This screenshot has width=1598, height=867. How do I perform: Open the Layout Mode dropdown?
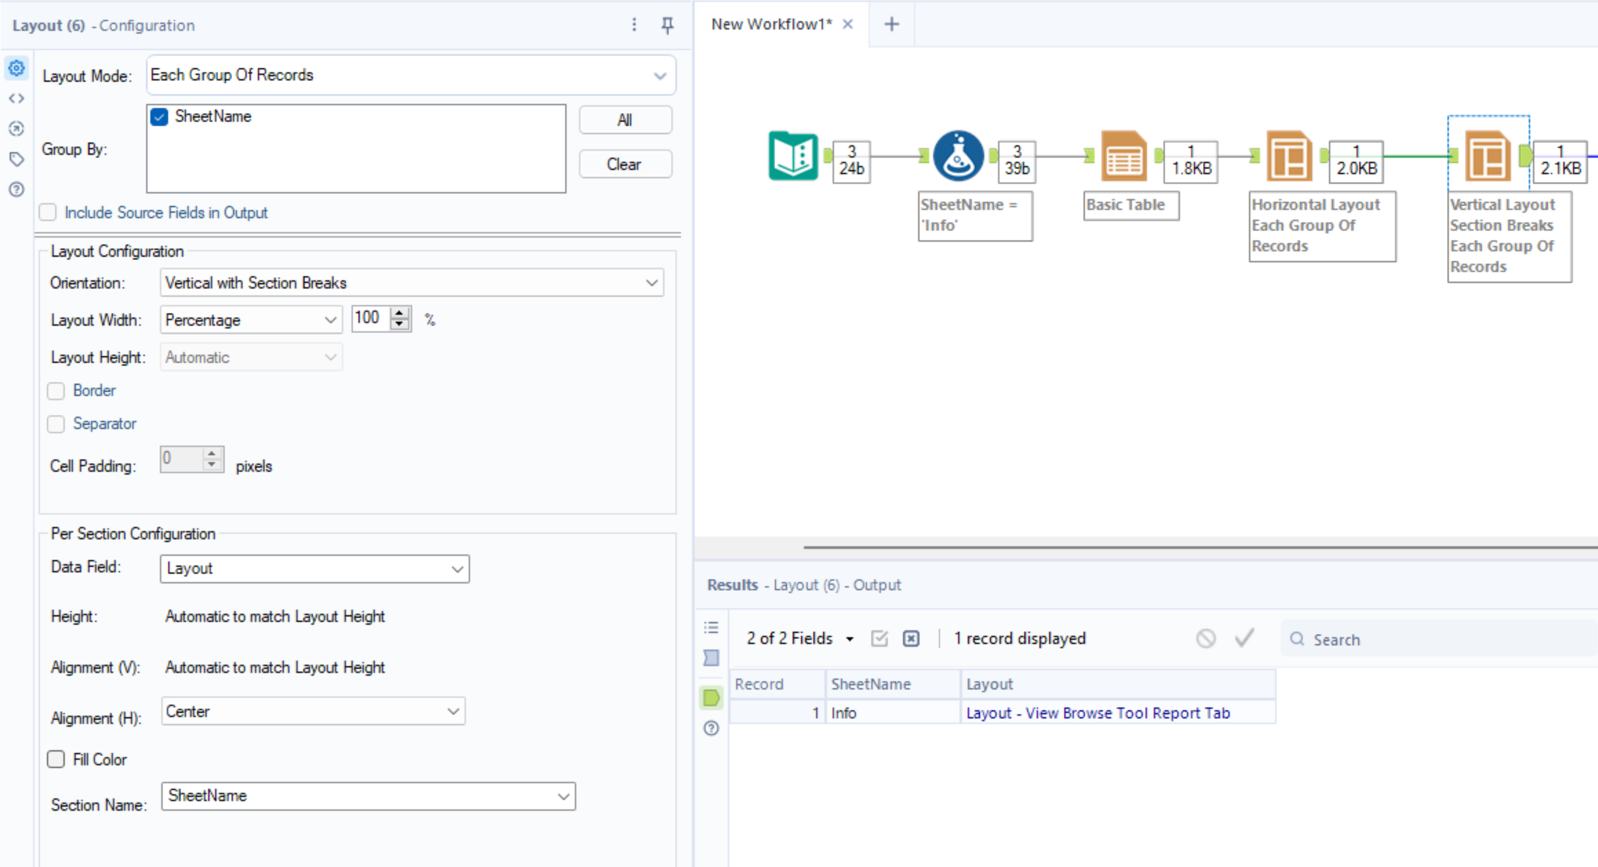click(410, 75)
